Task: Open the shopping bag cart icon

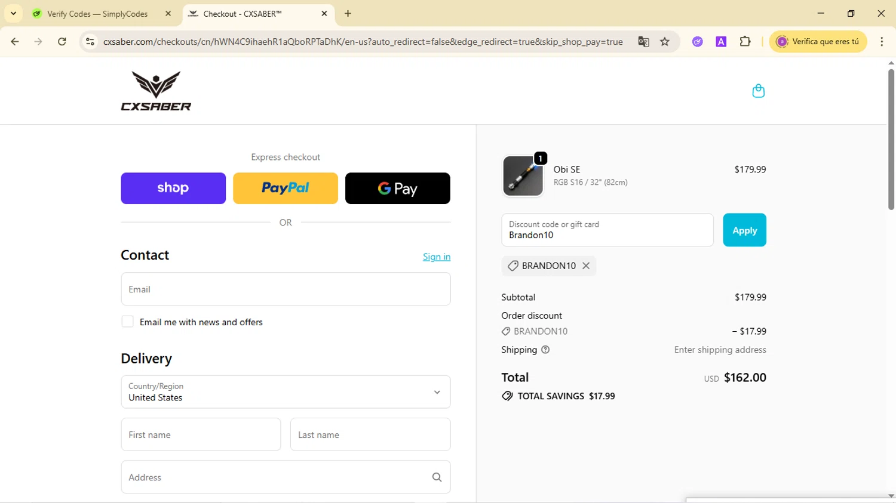Action: (x=758, y=91)
